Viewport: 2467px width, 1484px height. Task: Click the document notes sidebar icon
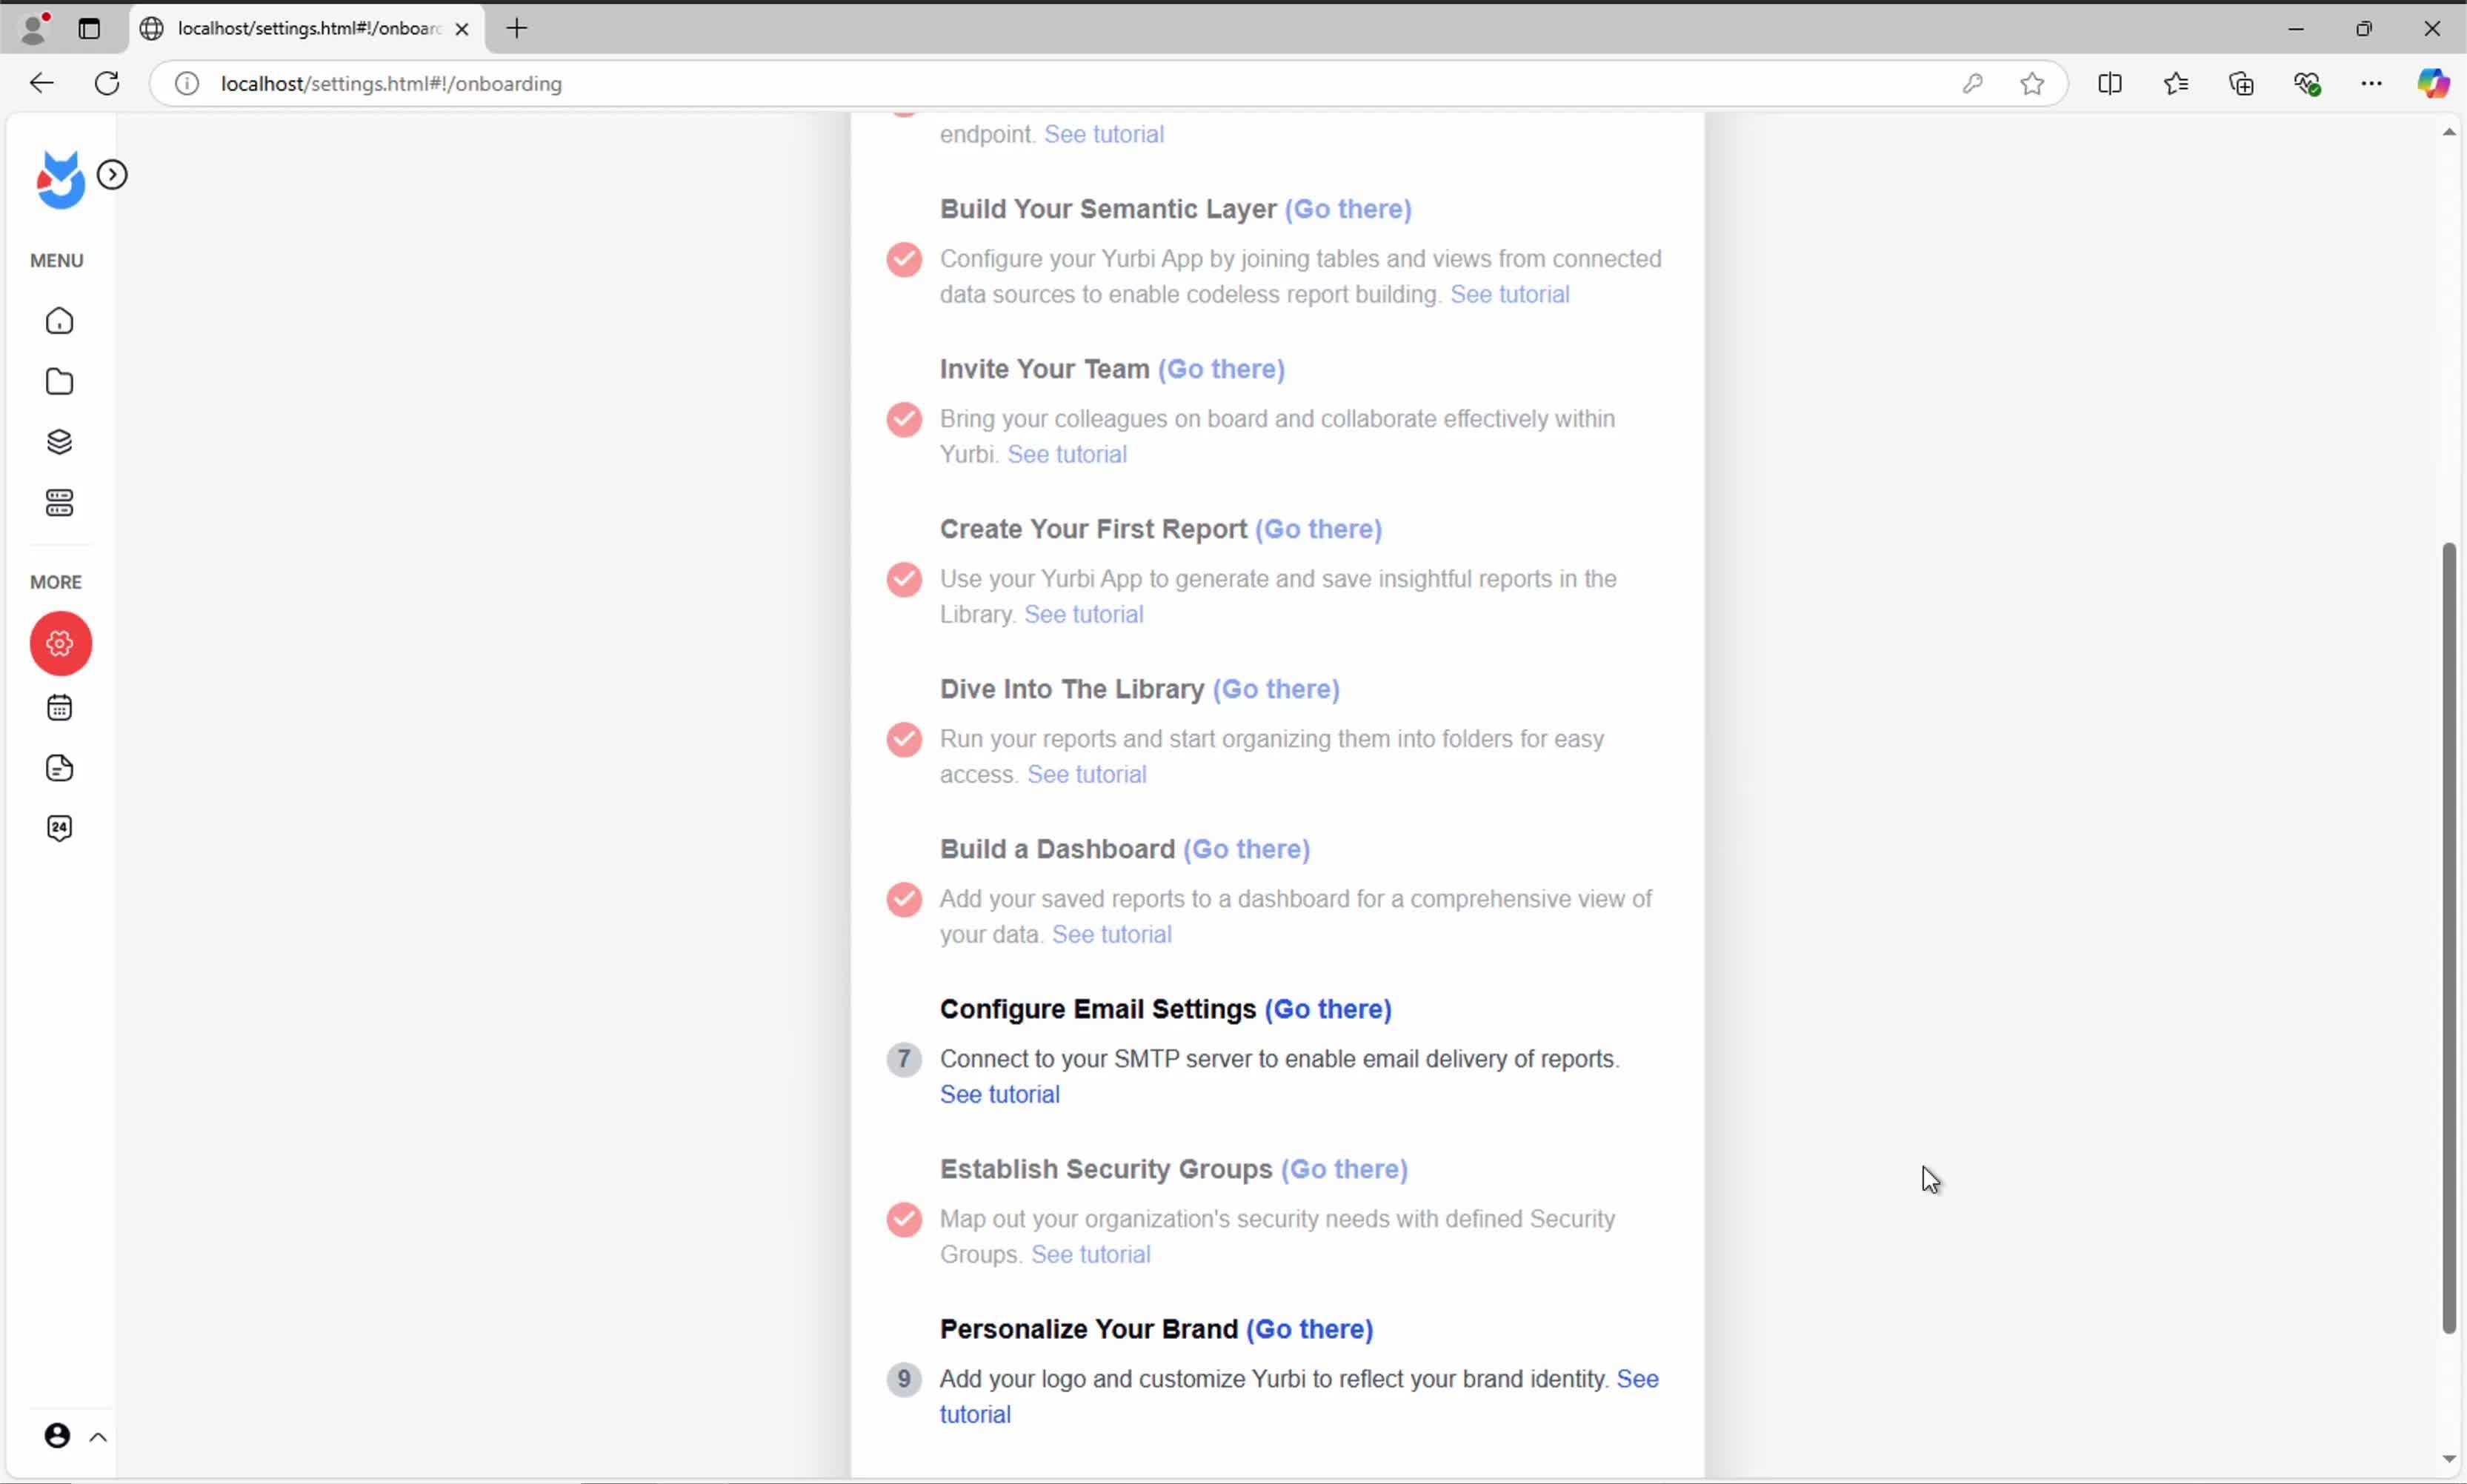pos(60,768)
